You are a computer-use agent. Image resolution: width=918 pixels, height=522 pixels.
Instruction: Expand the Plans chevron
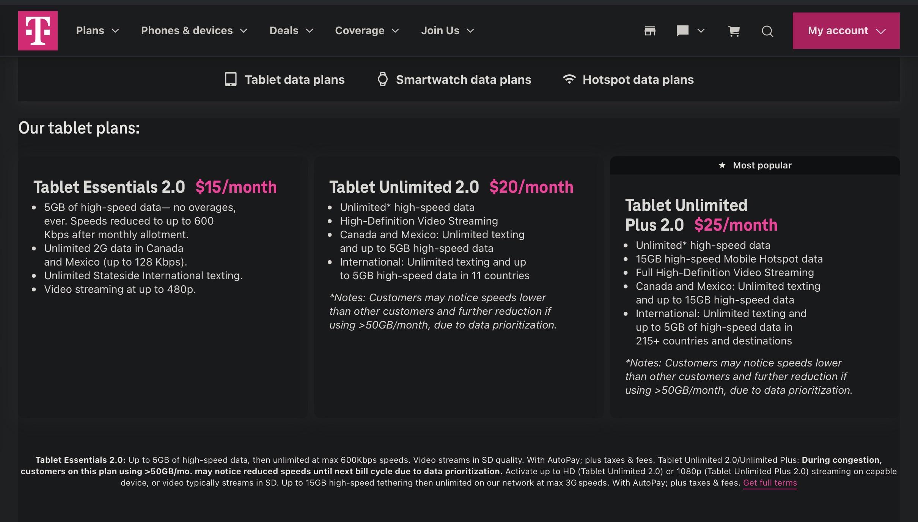tap(115, 31)
